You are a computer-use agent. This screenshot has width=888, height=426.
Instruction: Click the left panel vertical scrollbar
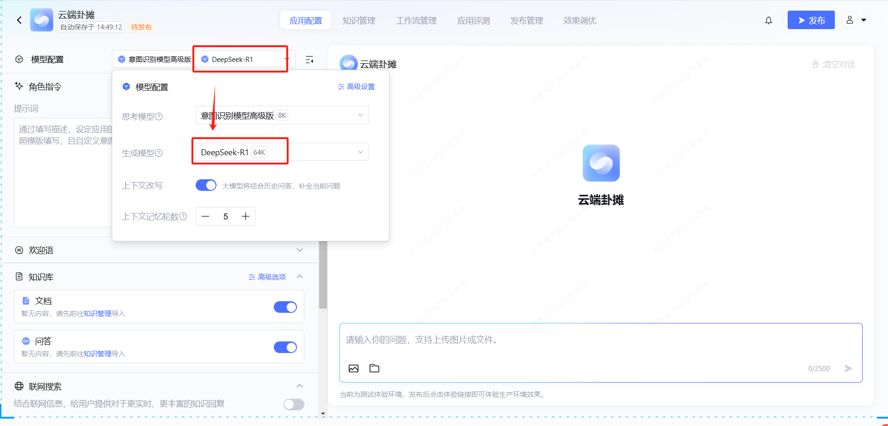click(323, 275)
